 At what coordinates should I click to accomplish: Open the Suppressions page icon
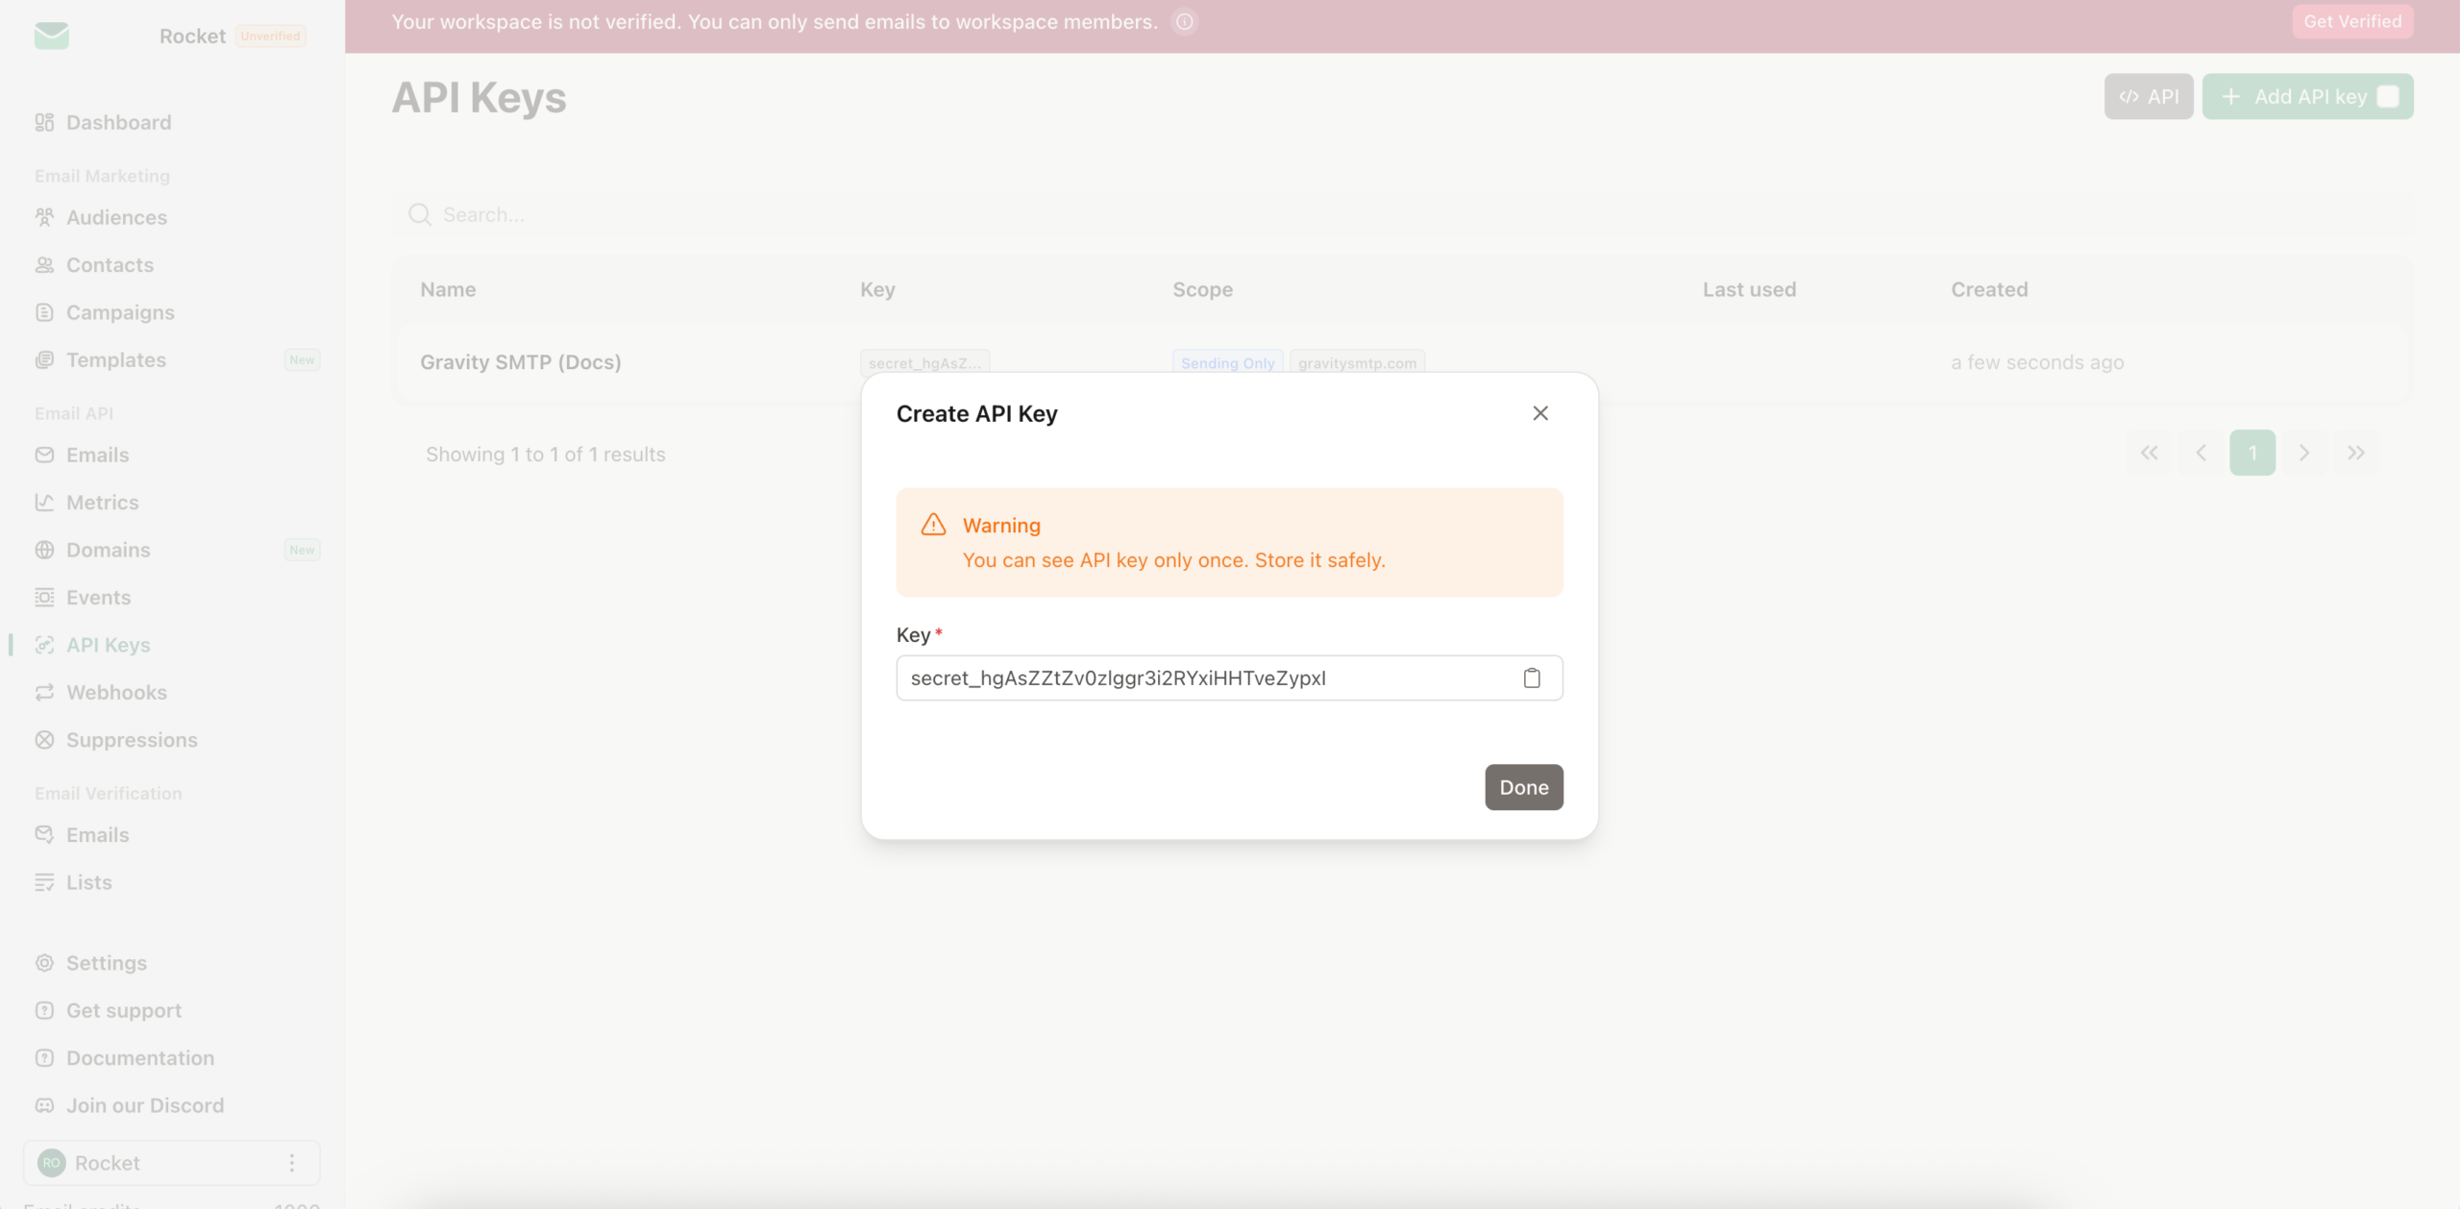tap(44, 740)
